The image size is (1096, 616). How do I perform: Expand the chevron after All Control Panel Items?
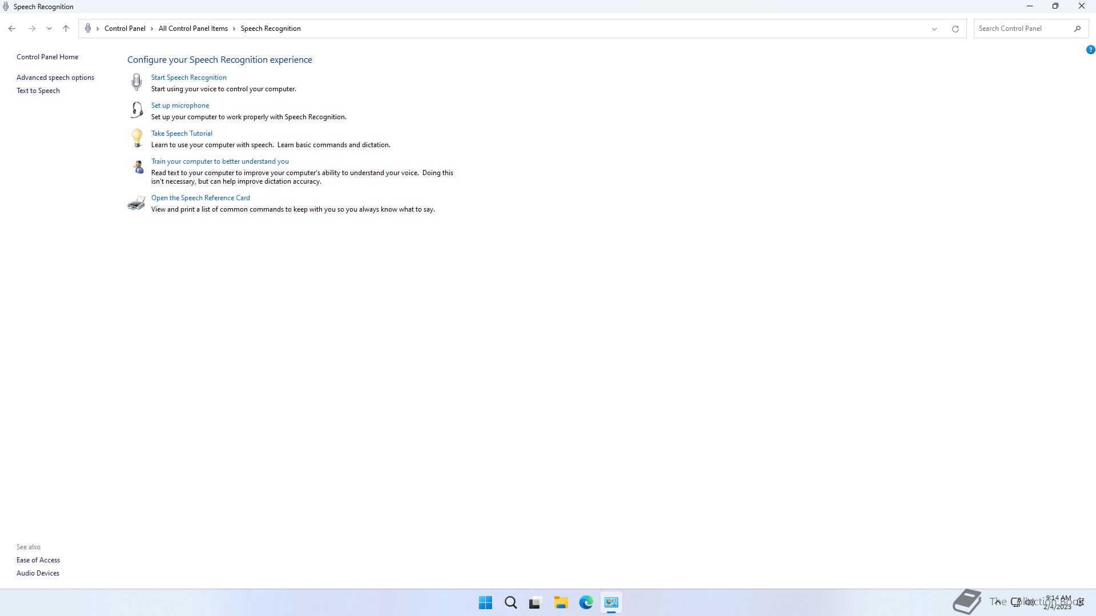point(234,29)
